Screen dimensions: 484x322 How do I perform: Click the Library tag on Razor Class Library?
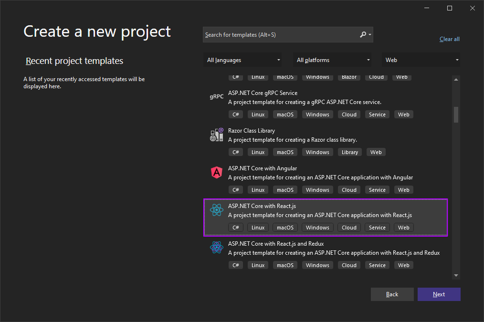pyautogui.click(x=350, y=152)
